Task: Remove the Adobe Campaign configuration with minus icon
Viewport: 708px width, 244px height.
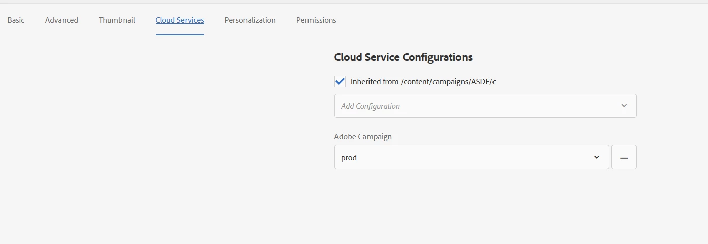Action: [x=624, y=158]
